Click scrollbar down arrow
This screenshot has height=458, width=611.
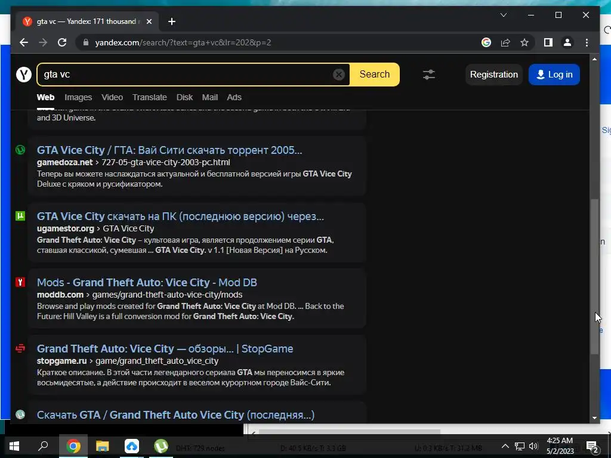click(x=594, y=418)
